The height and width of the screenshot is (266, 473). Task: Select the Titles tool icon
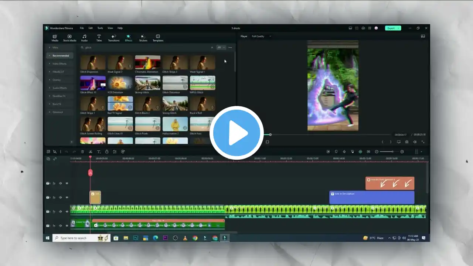(99, 38)
